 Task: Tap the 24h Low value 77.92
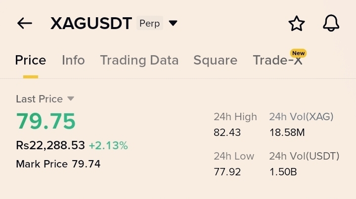tap(226, 172)
